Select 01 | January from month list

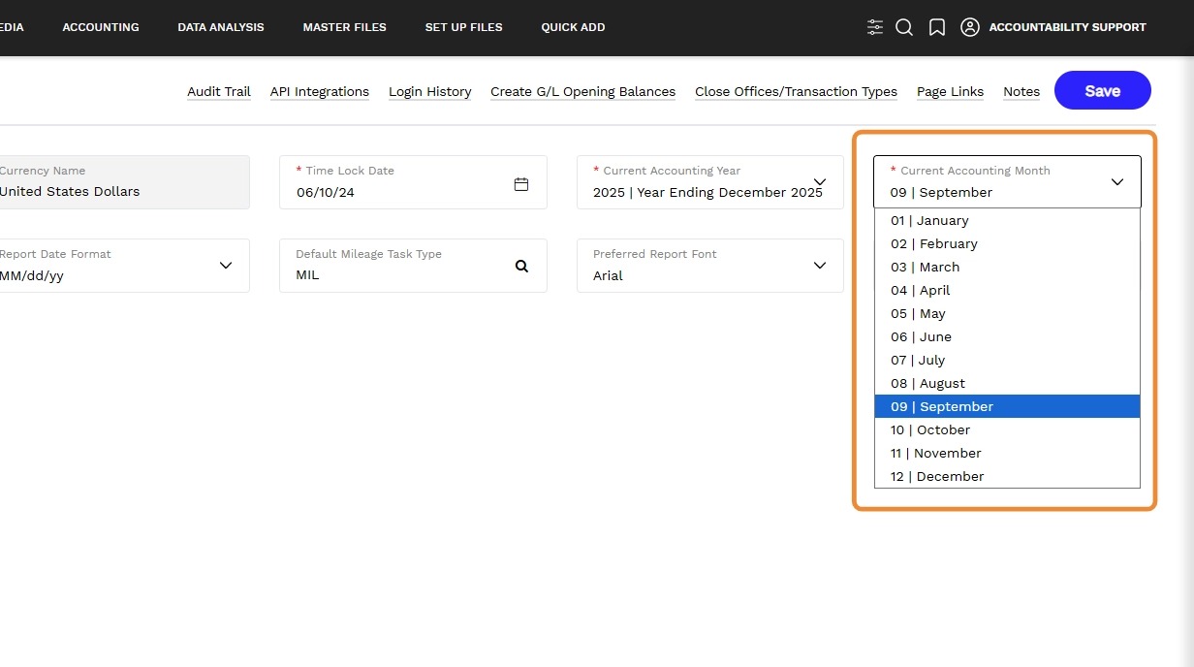coord(1007,220)
